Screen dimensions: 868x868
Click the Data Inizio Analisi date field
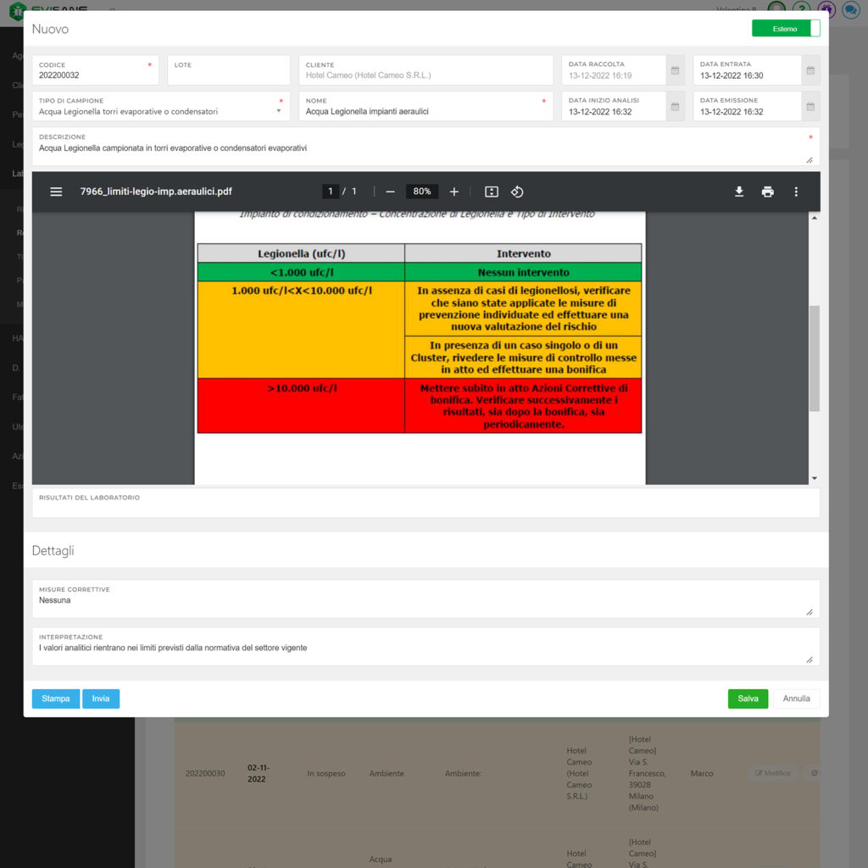[x=614, y=106]
